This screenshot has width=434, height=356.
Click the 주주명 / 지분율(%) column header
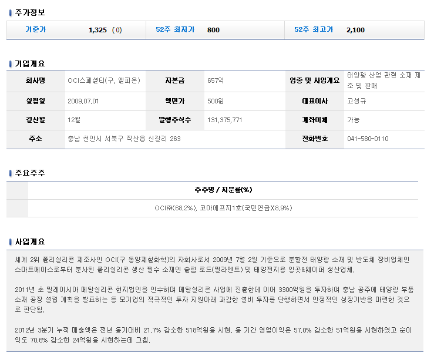(x=223, y=190)
